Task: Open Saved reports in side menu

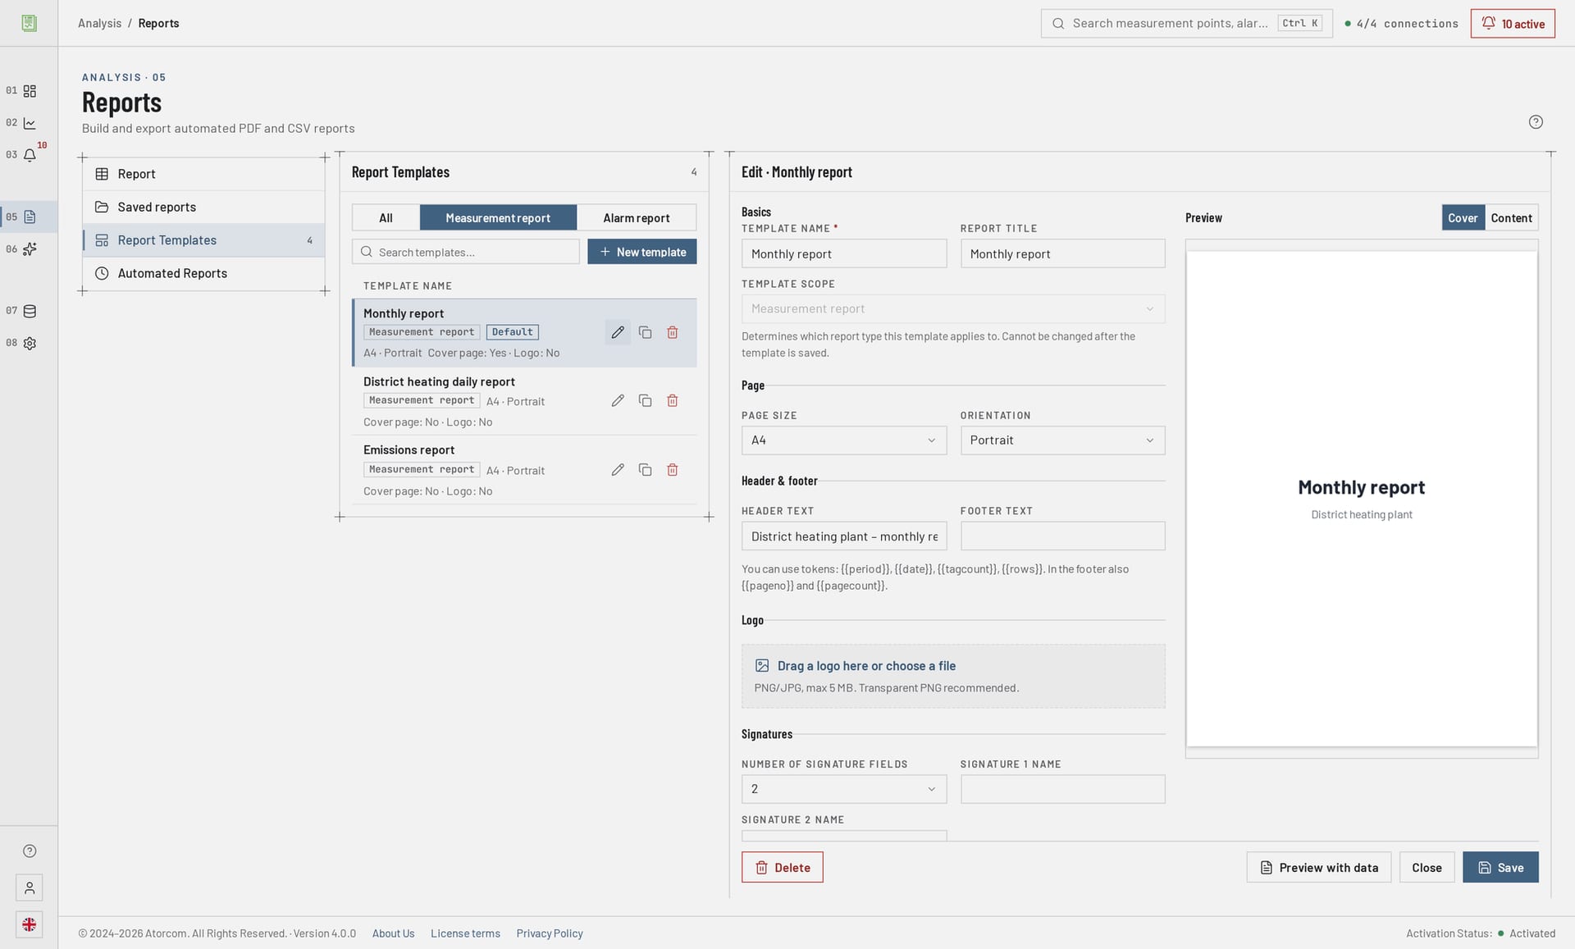Action: [x=203, y=208]
